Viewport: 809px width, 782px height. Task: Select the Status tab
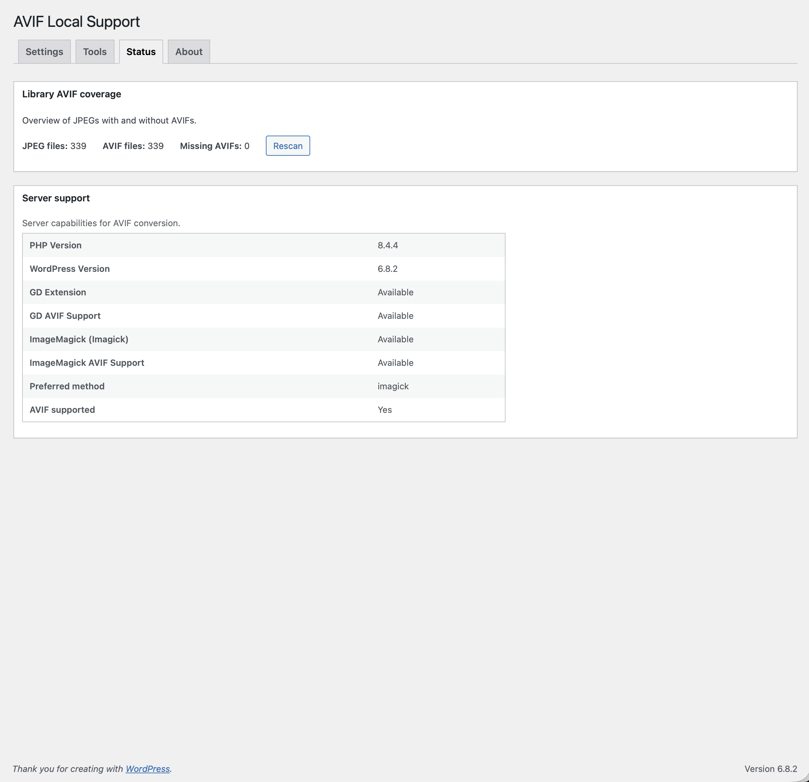tap(141, 51)
